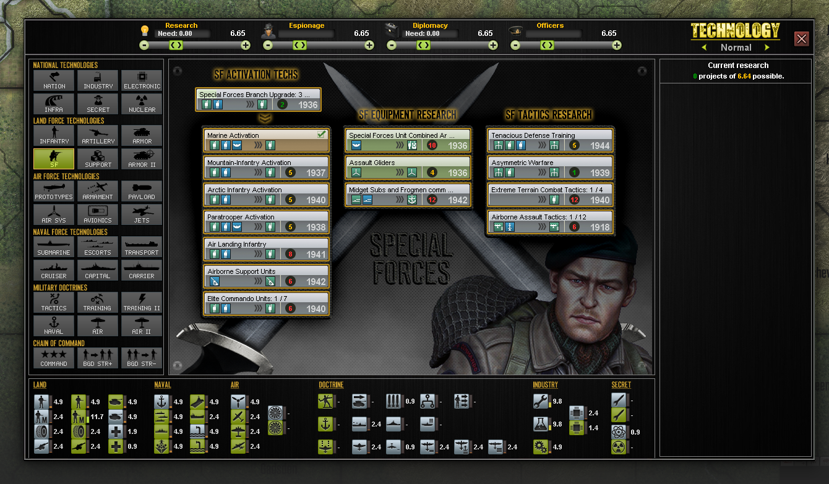
Task: Research Special Forces Branch Upgrade
Action: click(259, 100)
